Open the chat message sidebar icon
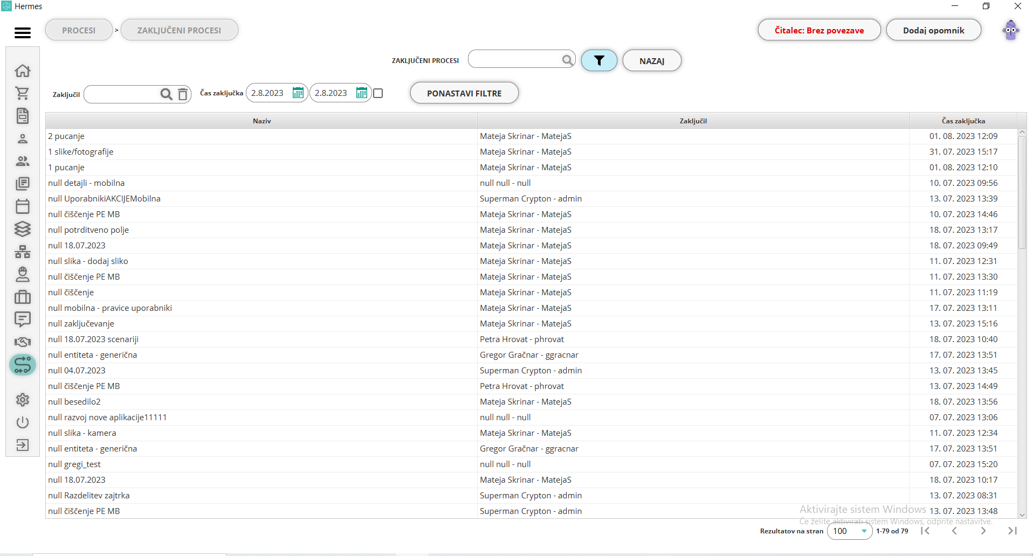Image resolution: width=1033 pixels, height=556 pixels. (23, 319)
